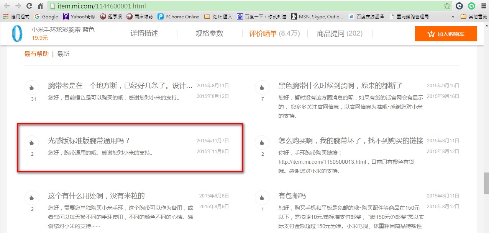Upvote the 怎么购买啊 question
Viewport: 489px width, 233px height.
tap(262, 143)
